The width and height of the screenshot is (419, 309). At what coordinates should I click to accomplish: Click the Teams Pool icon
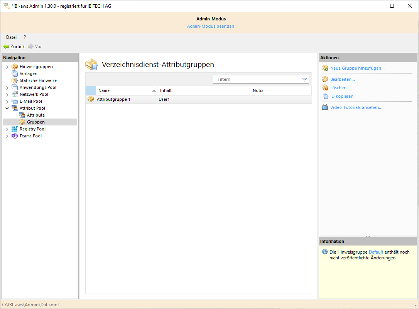point(15,136)
